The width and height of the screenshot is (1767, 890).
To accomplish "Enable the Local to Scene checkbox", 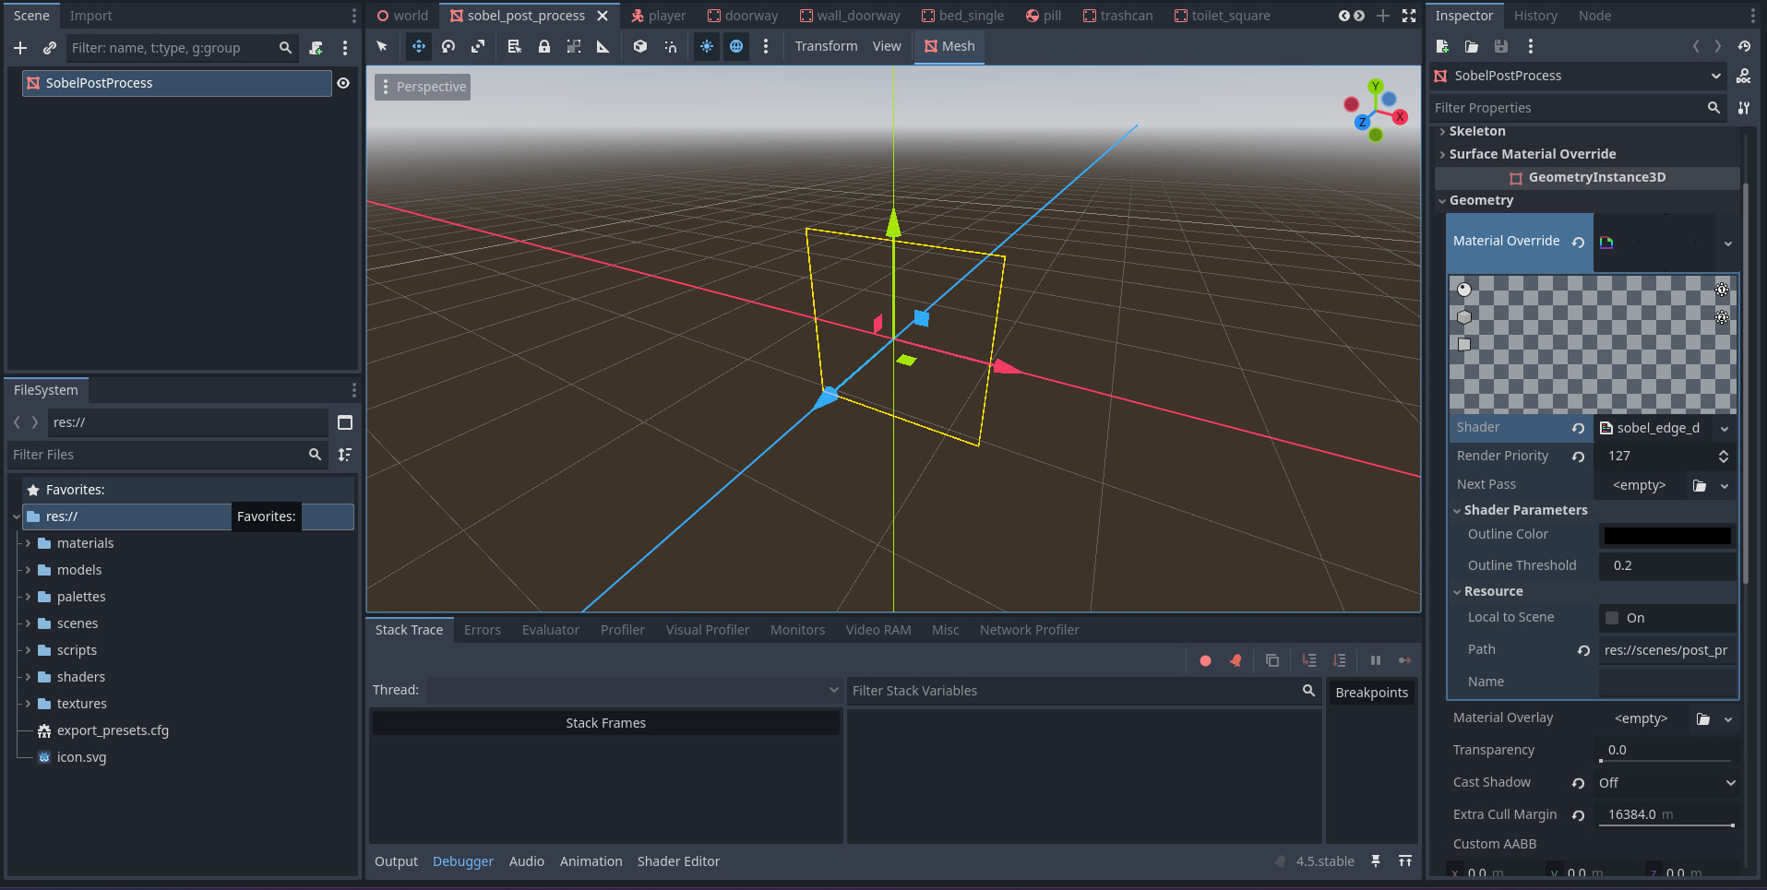I will pyautogui.click(x=1612, y=618).
